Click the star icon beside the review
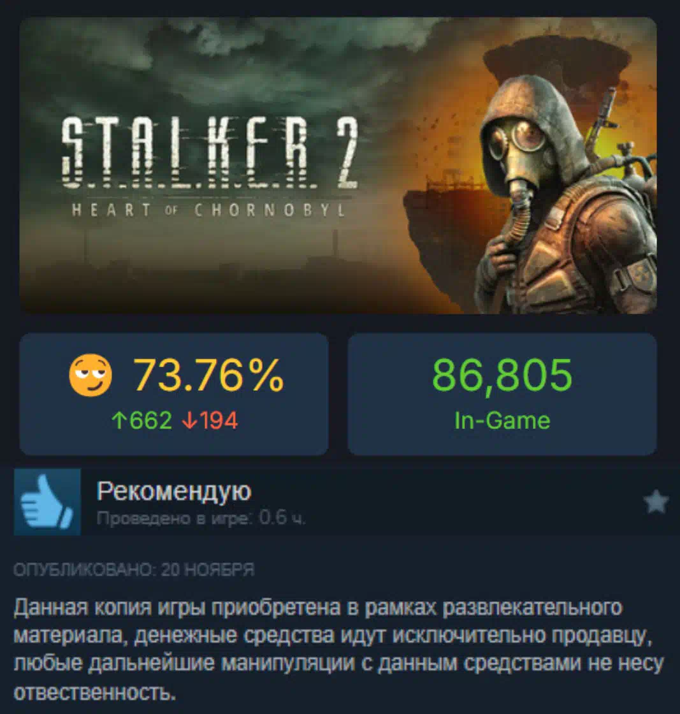 tap(656, 502)
